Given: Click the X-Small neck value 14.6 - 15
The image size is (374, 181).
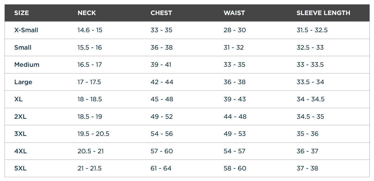Looking at the screenshot, I should 90,30.
